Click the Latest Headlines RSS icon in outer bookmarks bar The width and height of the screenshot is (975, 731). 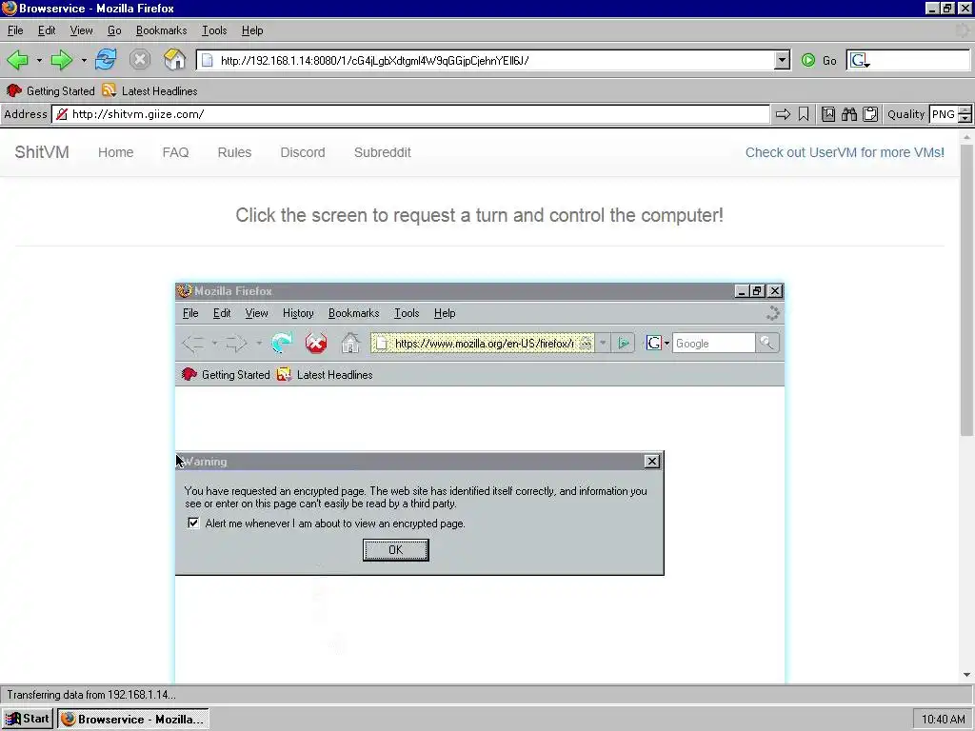click(109, 90)
